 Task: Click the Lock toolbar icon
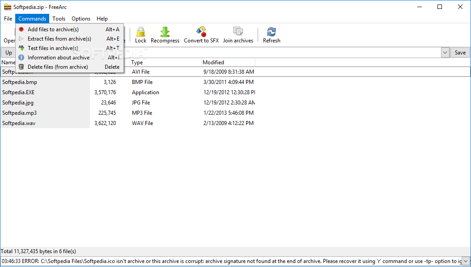(140, 32)
